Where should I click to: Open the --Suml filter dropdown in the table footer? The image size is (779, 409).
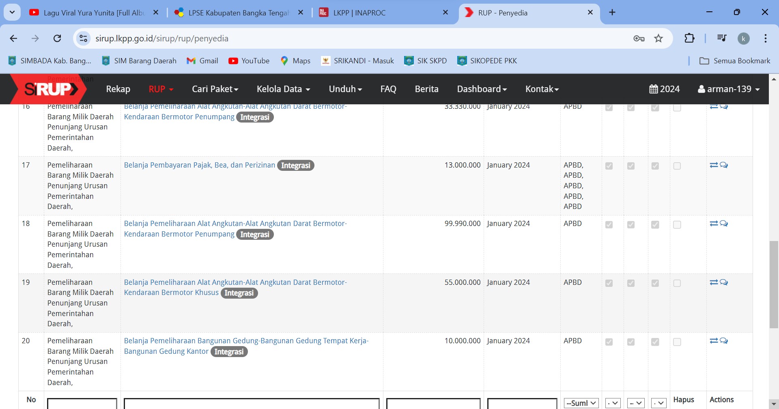click(581, 403)
